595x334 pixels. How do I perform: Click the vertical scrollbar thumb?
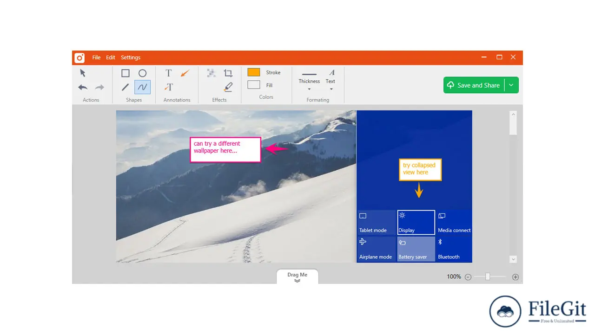click(513, 127)
